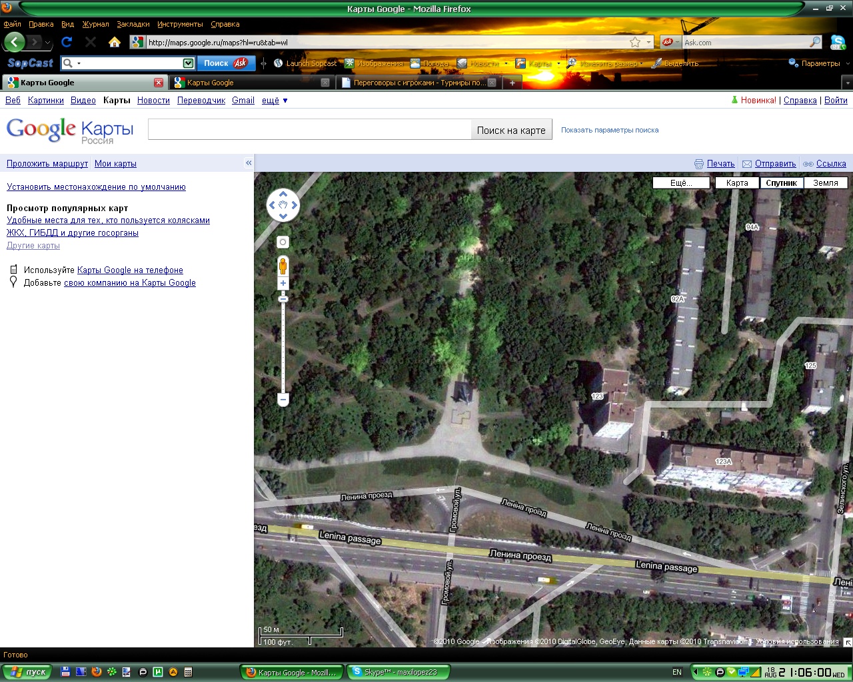Switch map view to Земля
This screenshot has width=853, height=682.
(x=826, y=182)
